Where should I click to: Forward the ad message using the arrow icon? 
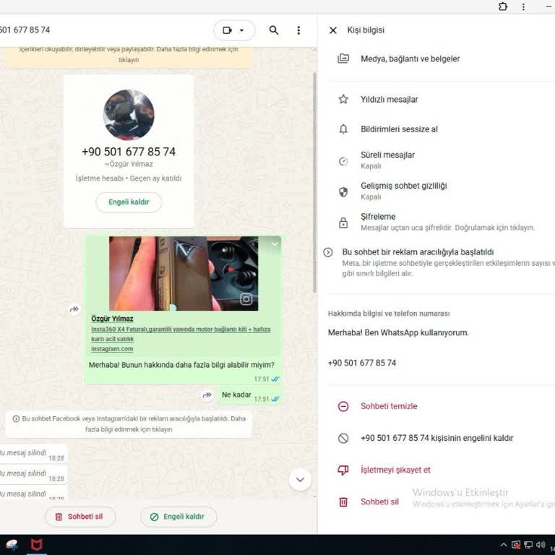coord(74,309)
